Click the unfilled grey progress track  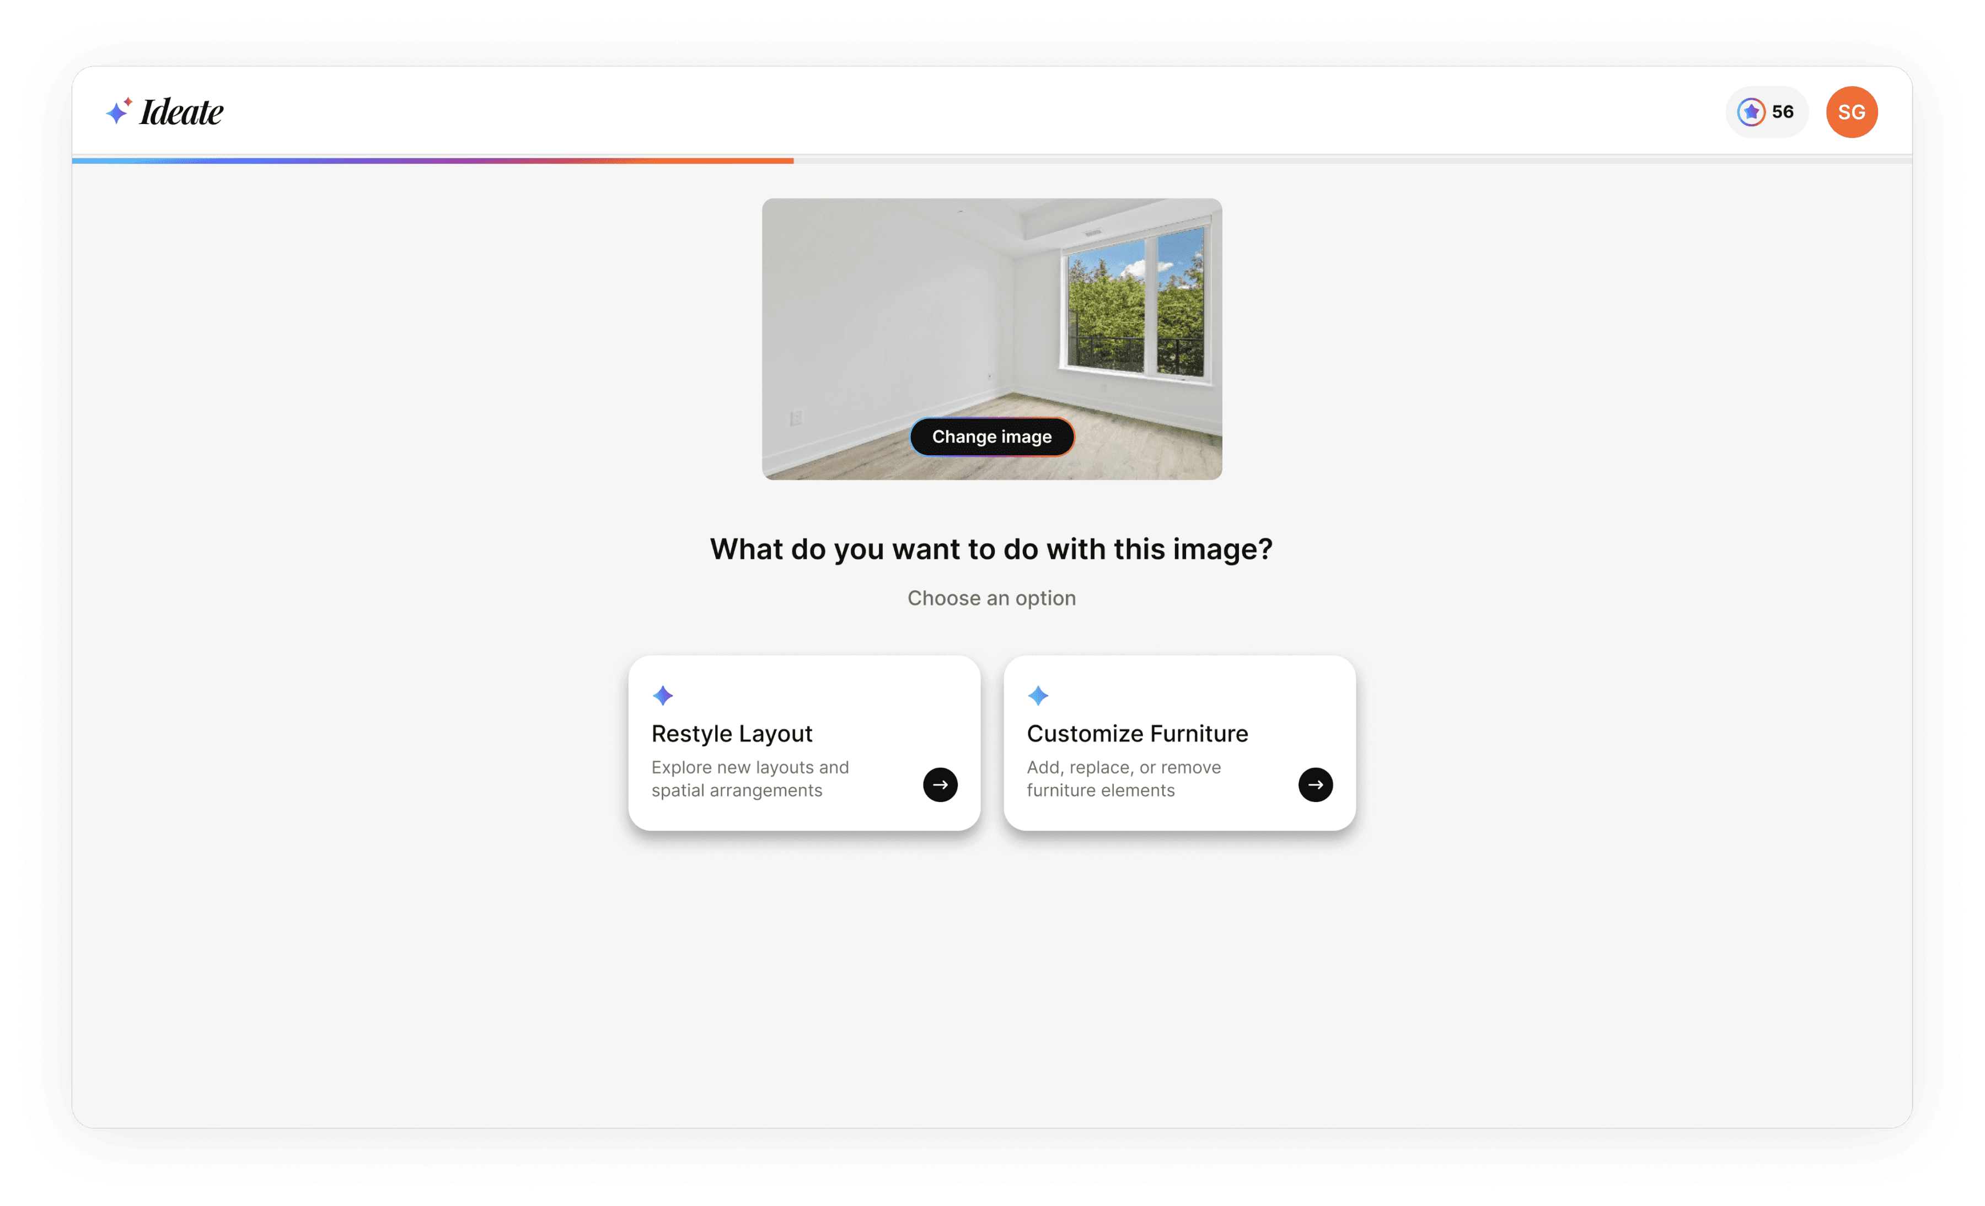click(x=1354, y=161)
